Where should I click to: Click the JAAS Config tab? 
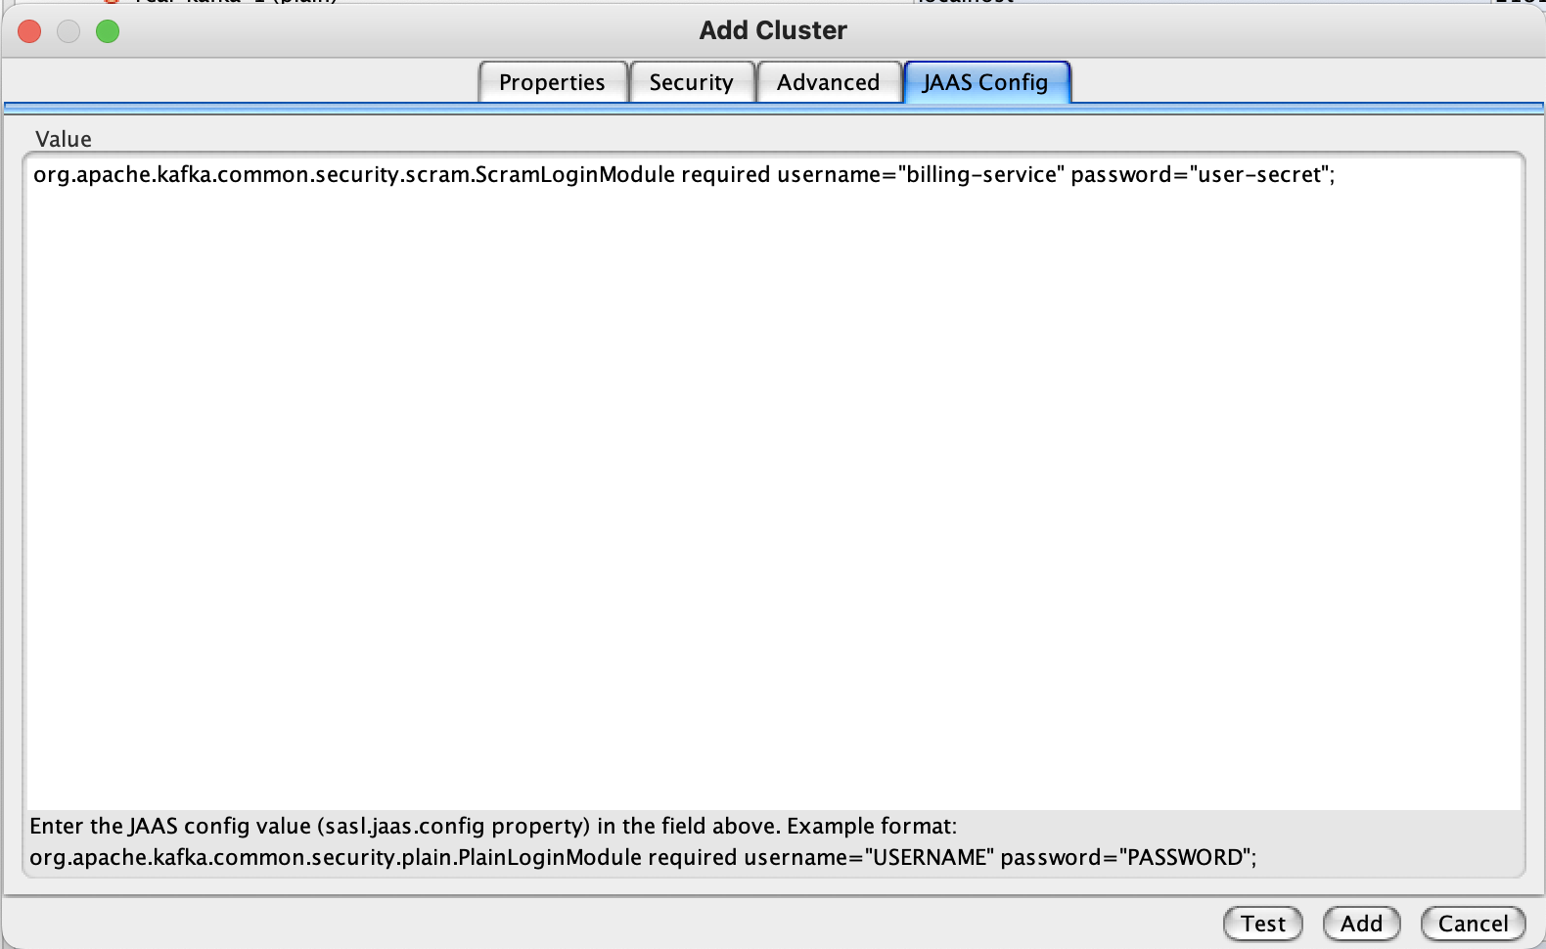985,82
